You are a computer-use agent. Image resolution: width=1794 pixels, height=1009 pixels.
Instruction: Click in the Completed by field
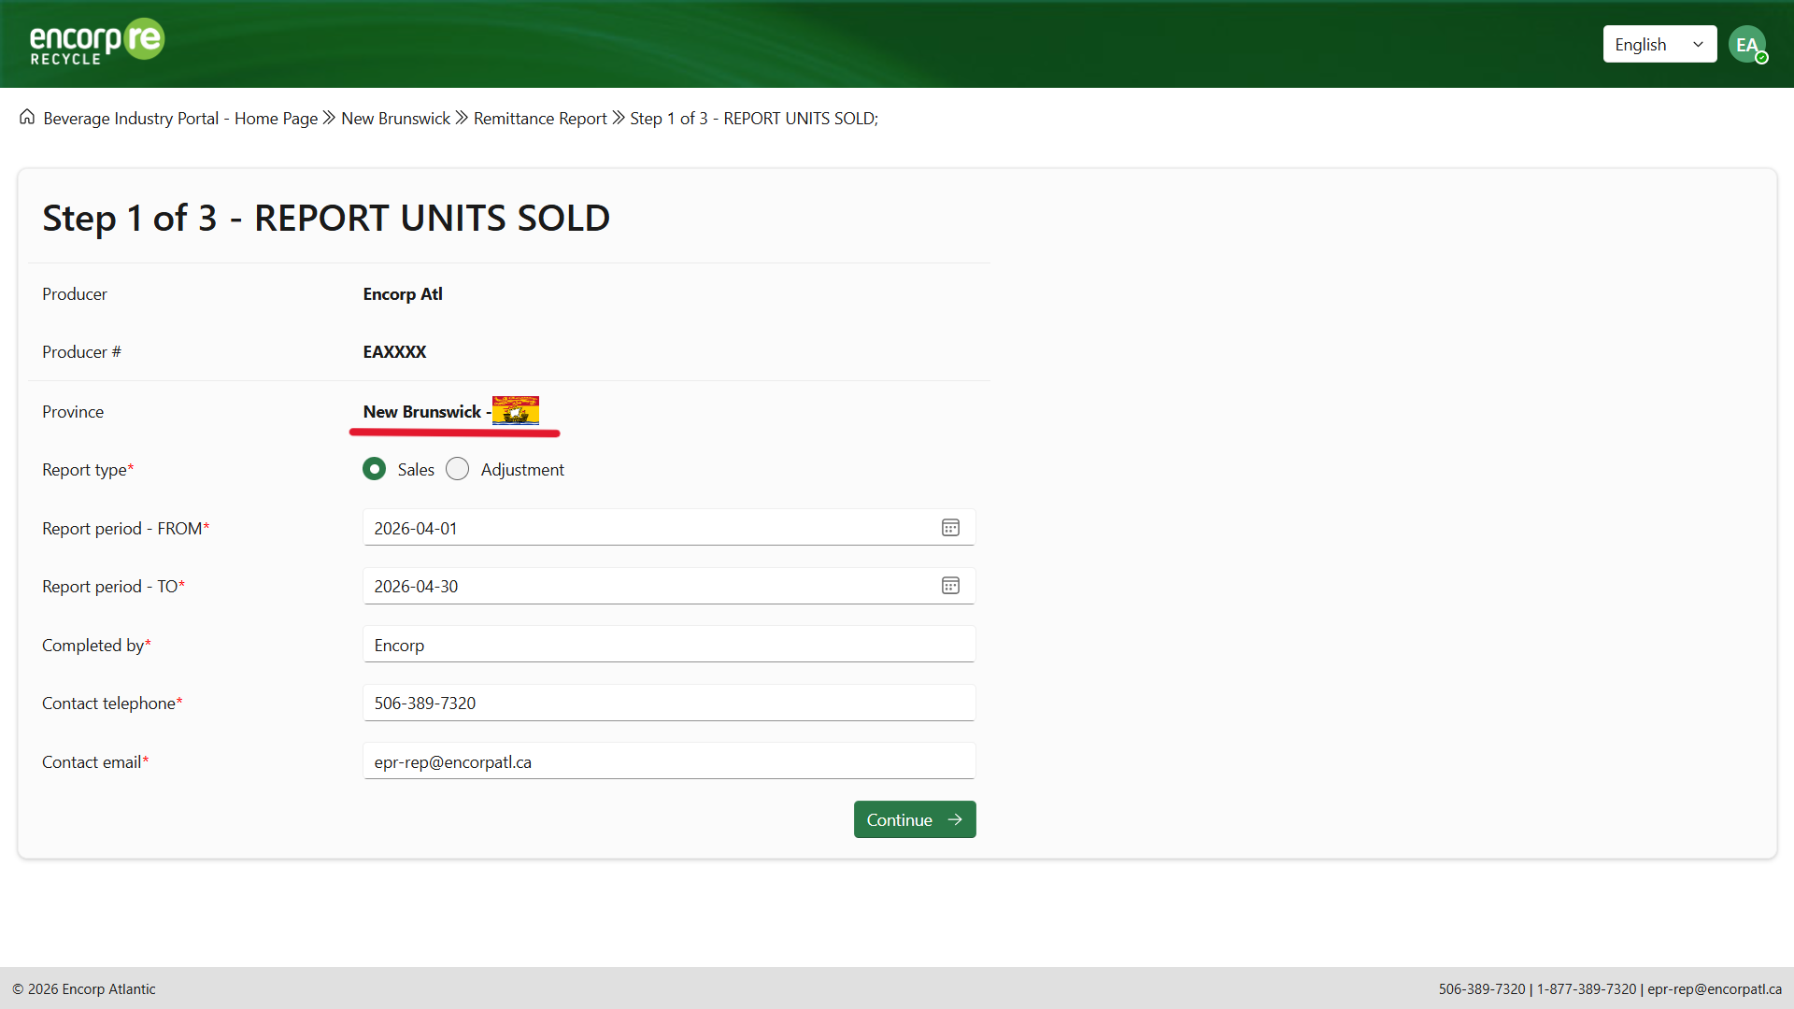coord(668,645)
